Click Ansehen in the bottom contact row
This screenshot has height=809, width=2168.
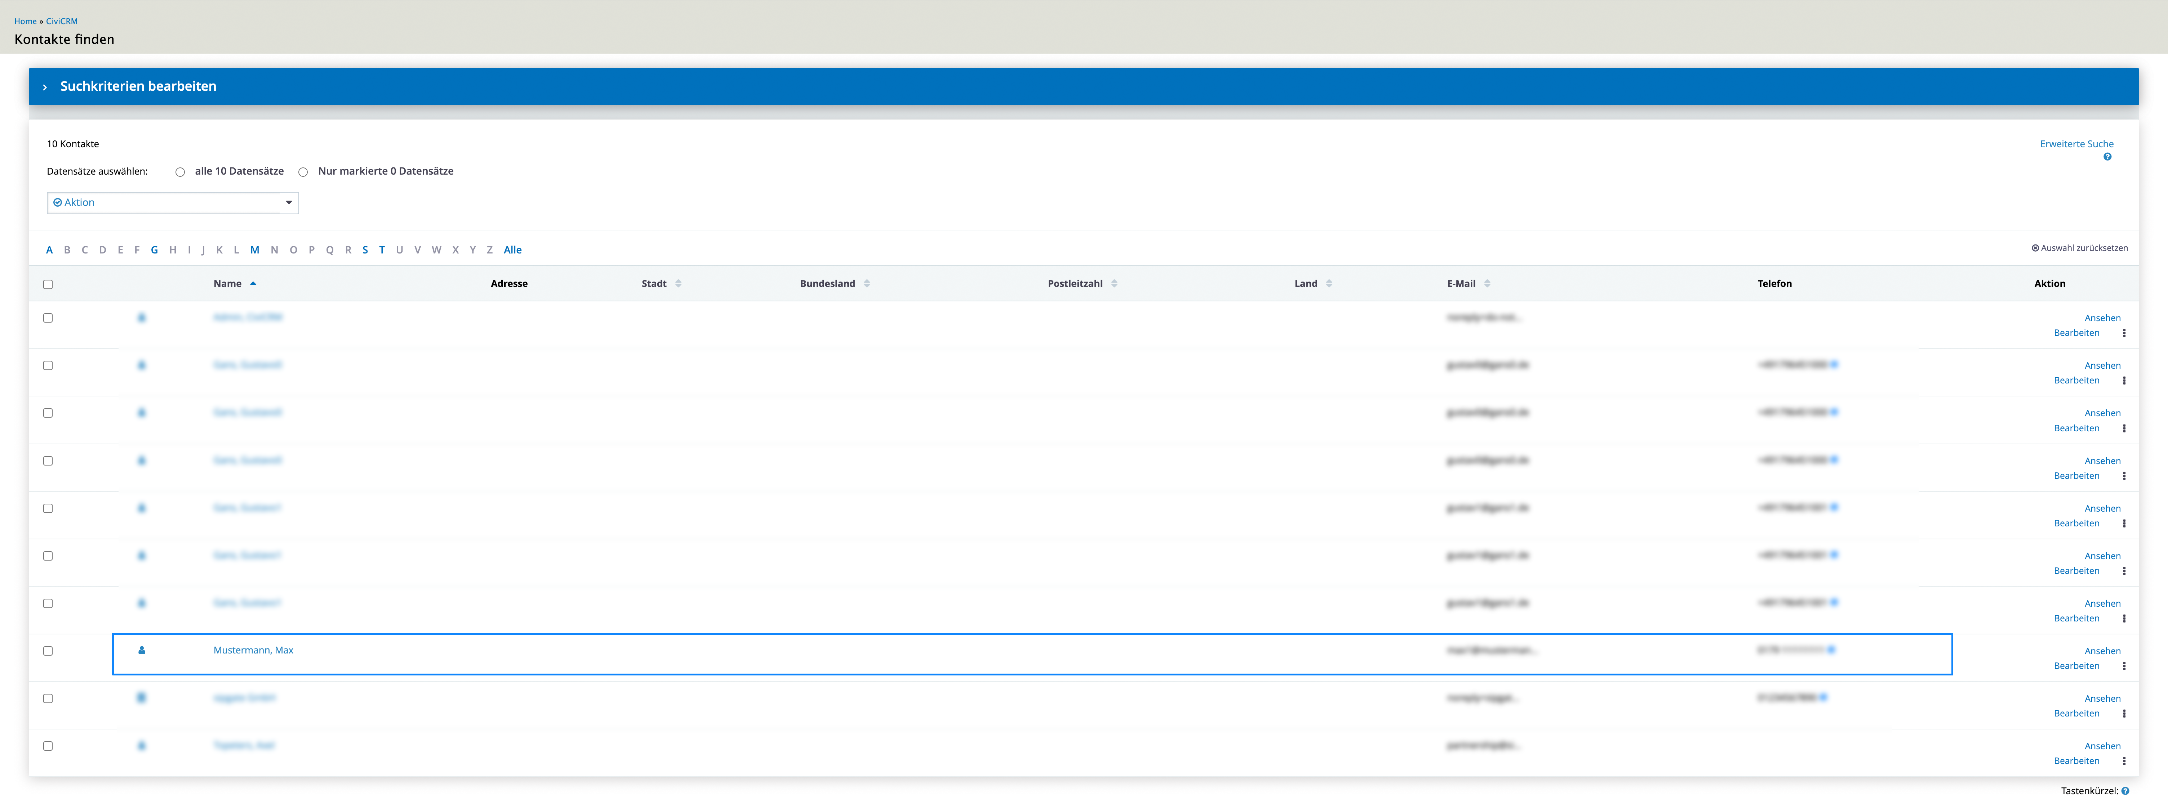tap(2102, 746)
